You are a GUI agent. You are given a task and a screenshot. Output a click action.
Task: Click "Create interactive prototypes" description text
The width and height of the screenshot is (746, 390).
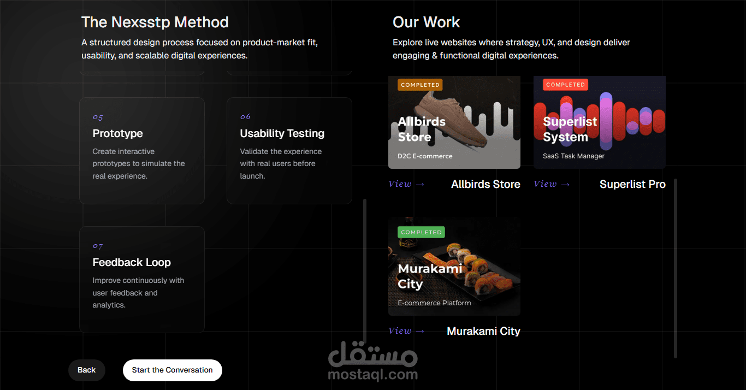click(x=139, y=164)
